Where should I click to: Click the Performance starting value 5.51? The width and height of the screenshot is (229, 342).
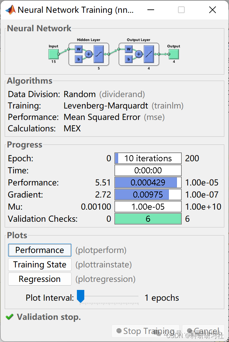(103, 182)
